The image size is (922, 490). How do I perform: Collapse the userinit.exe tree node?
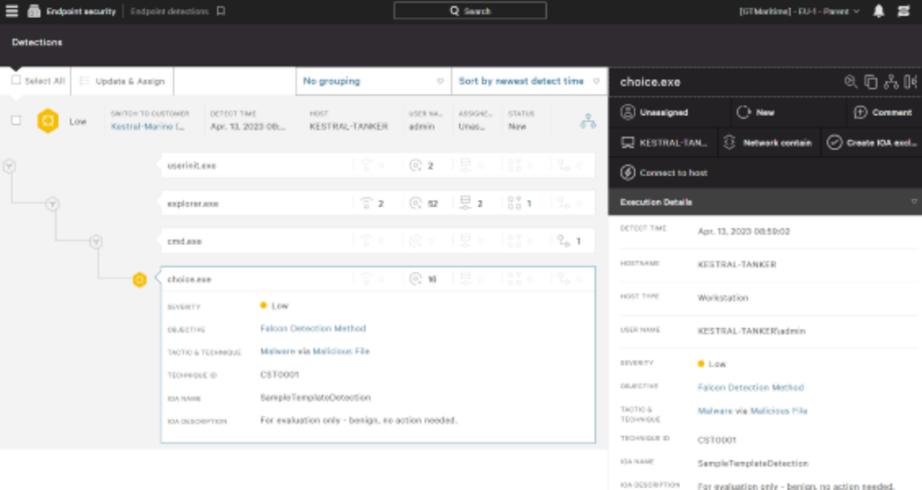[x=9, y=166]
